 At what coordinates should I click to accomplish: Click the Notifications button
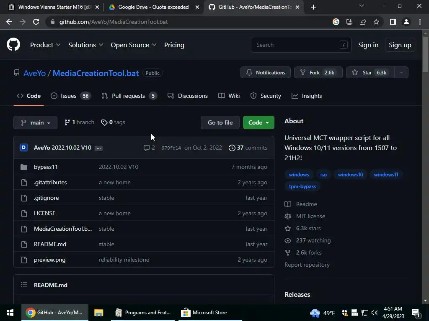pos(266,73)
